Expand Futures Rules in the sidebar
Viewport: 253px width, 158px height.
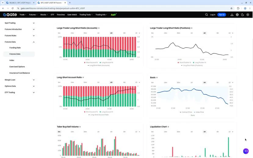point(19,36)
